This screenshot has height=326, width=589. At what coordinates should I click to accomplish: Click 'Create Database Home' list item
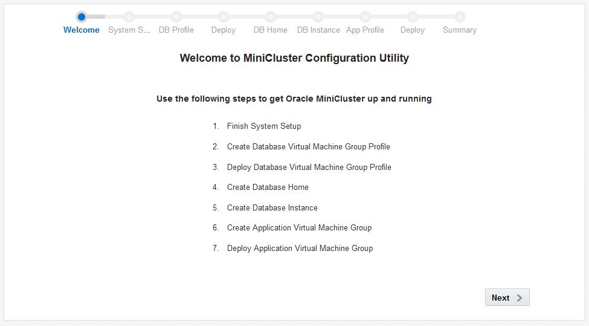pyautogui.click(x=268, y=187)
